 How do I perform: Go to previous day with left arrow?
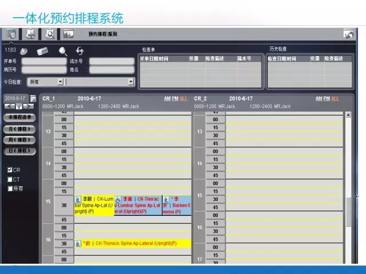click(9, 107)
